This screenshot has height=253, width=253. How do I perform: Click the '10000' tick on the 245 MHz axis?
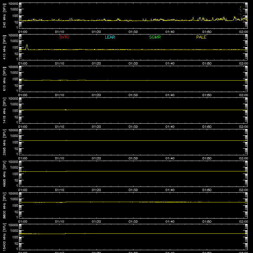13,4
